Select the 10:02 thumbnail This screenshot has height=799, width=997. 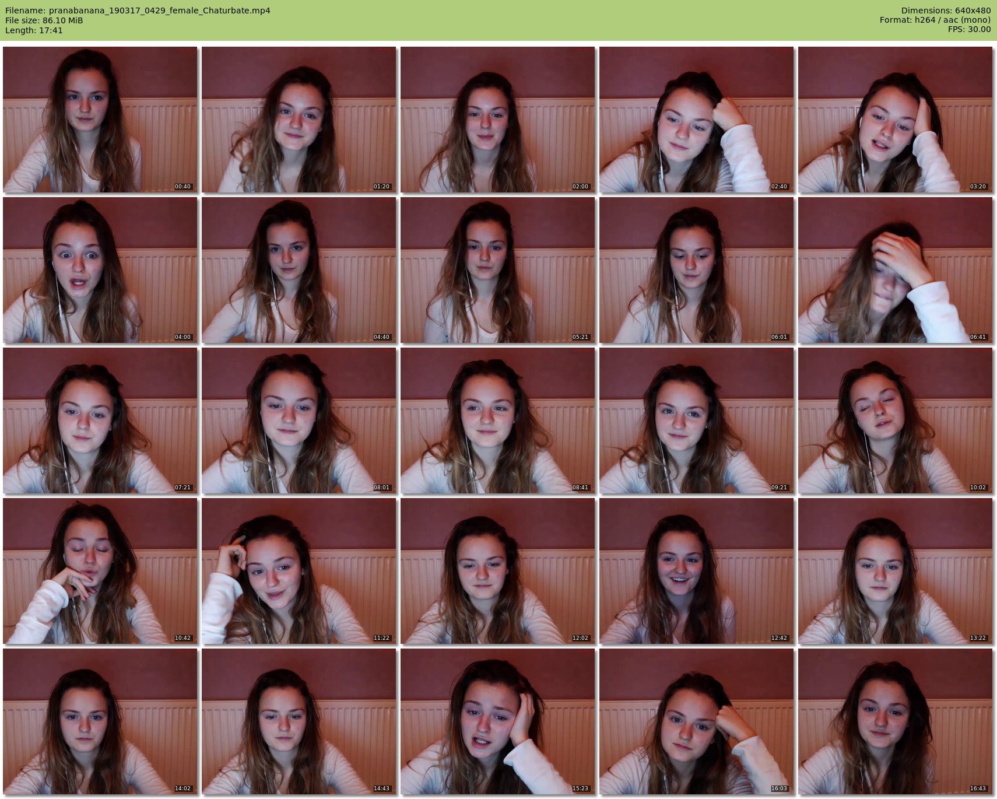[x=895, y=420]
